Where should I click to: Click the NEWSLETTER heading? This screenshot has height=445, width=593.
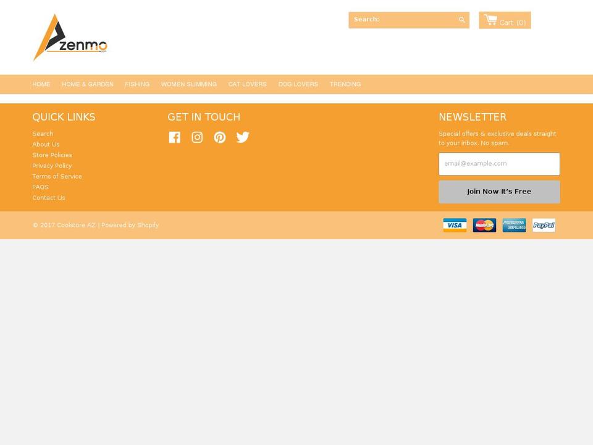(473, 117)
